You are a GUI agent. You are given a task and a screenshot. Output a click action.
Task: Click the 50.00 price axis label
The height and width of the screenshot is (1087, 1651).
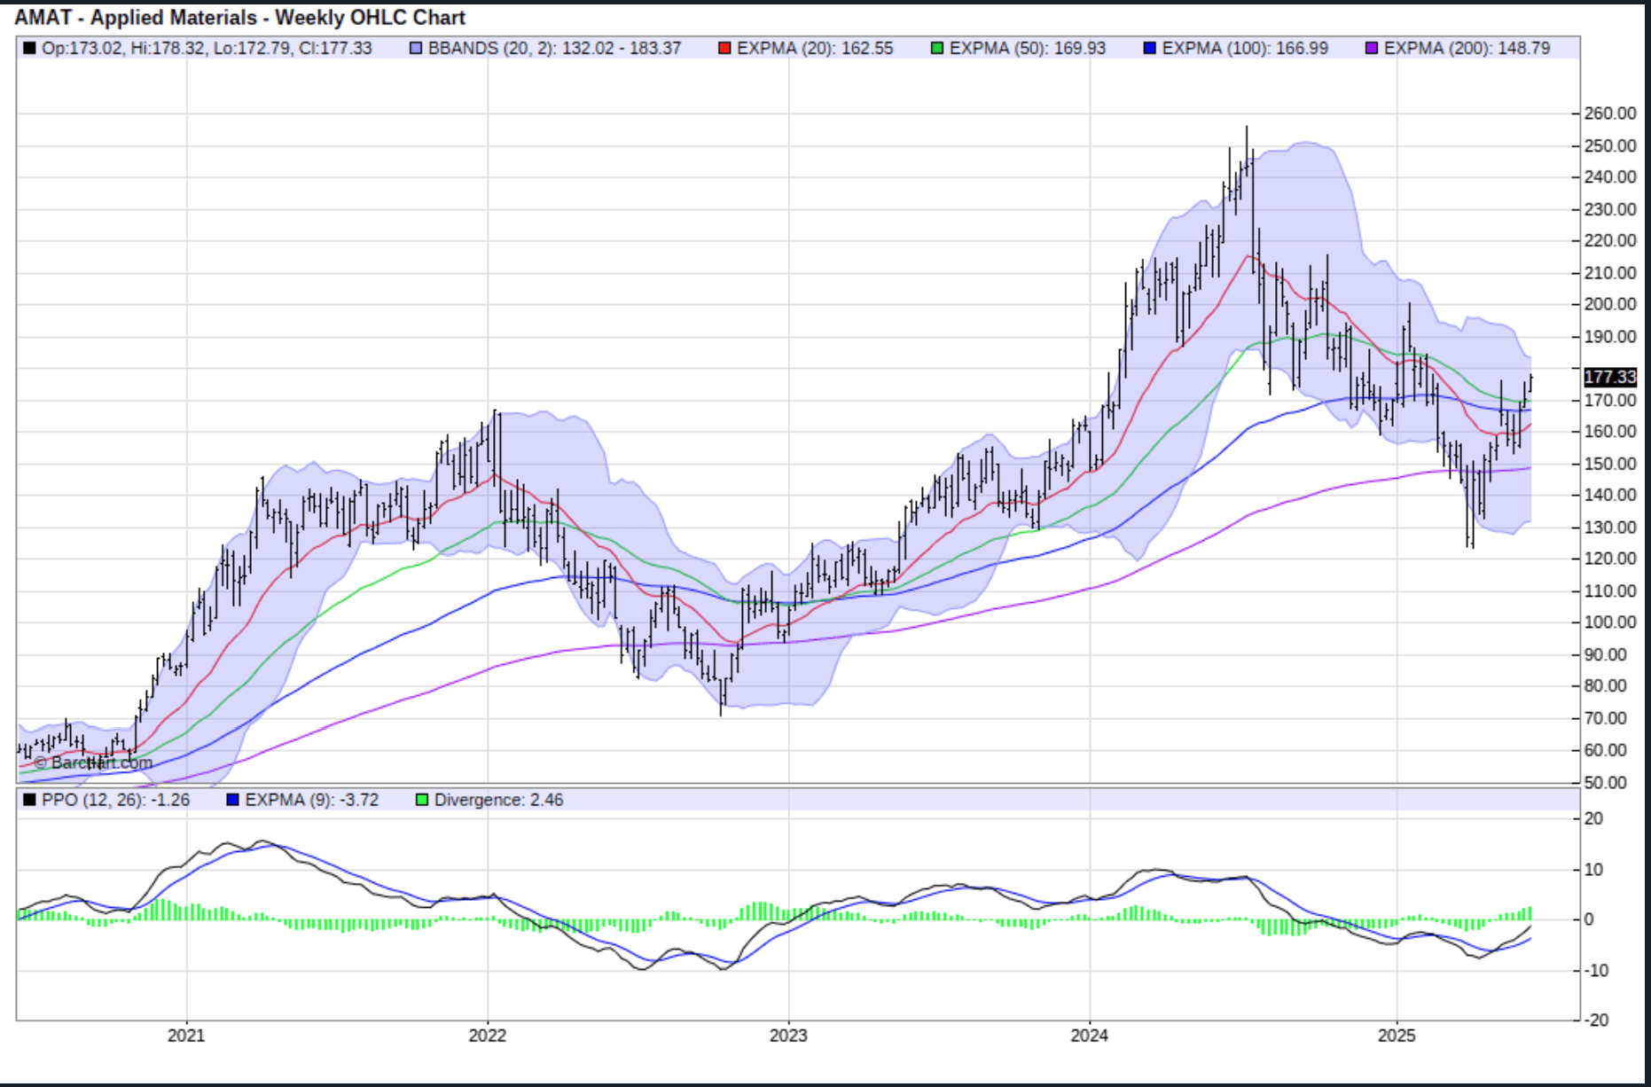click(1606, 783)
